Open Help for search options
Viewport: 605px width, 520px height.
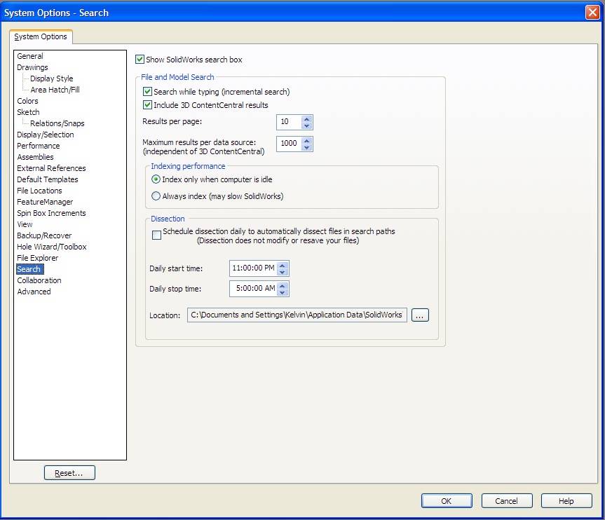pyautogui.click(x=566, y=500)
